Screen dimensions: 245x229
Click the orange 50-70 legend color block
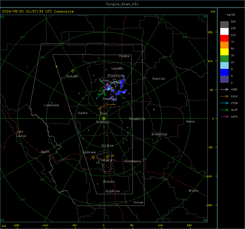coord(224,45)
